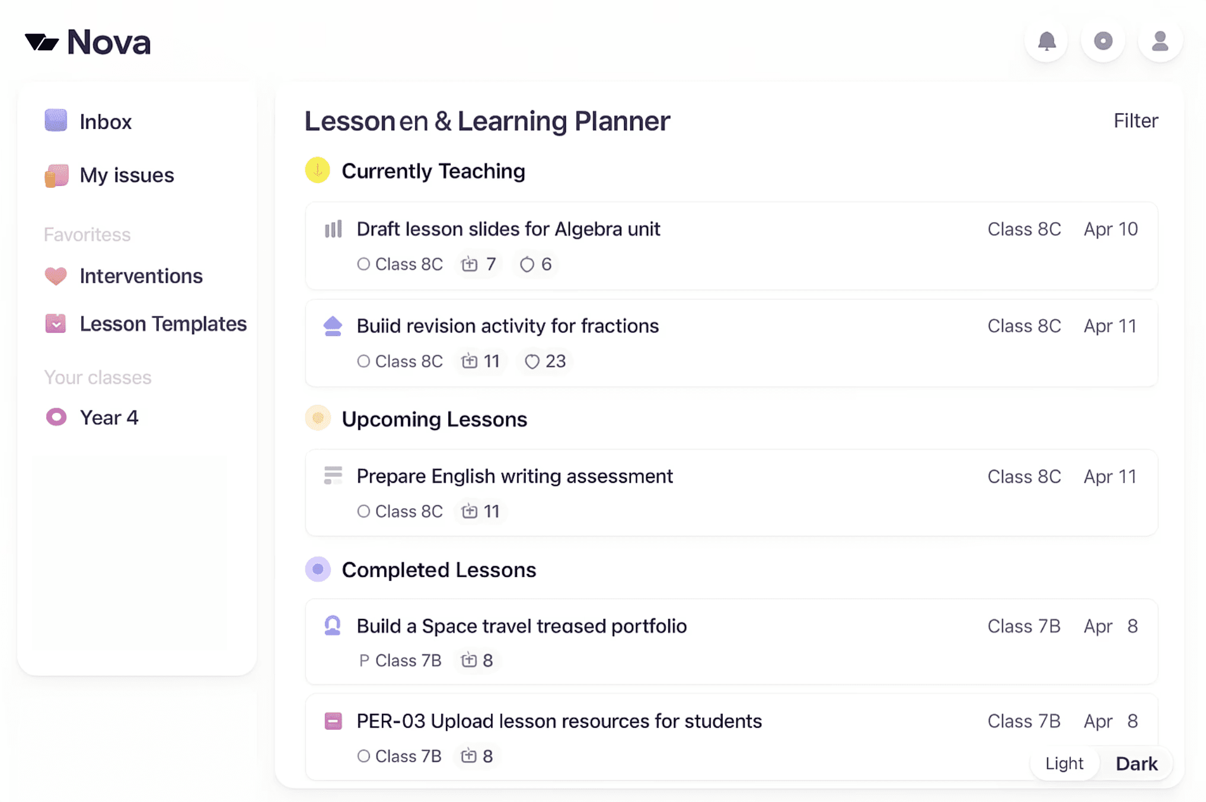
Task: Switch to Dark theme
Action: coord(1136,763)
